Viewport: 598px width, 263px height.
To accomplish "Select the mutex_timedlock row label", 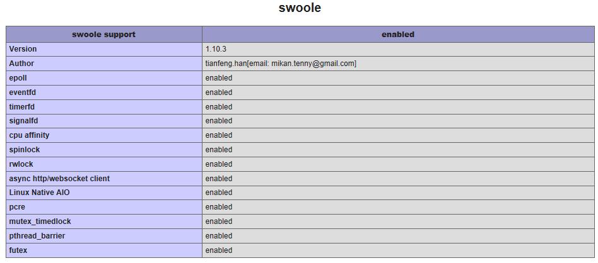I will click(40, 221).
